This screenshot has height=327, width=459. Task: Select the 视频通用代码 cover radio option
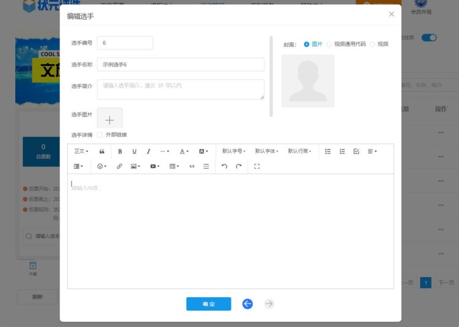[329, 44]
